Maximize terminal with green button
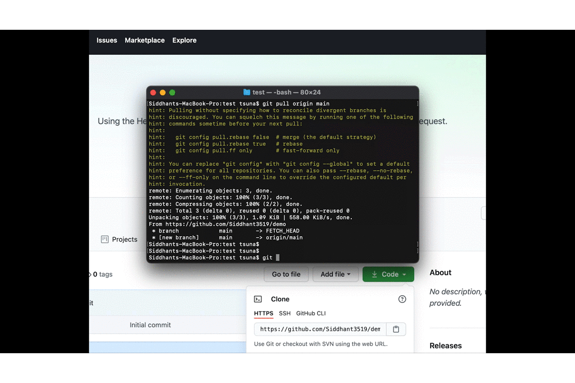The image size is (575, 383). click(172, 93)
